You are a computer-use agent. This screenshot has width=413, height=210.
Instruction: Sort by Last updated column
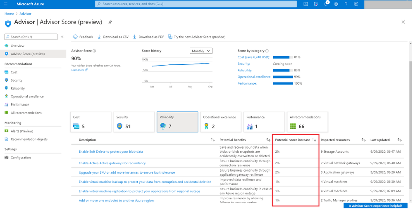pos(400,140)
